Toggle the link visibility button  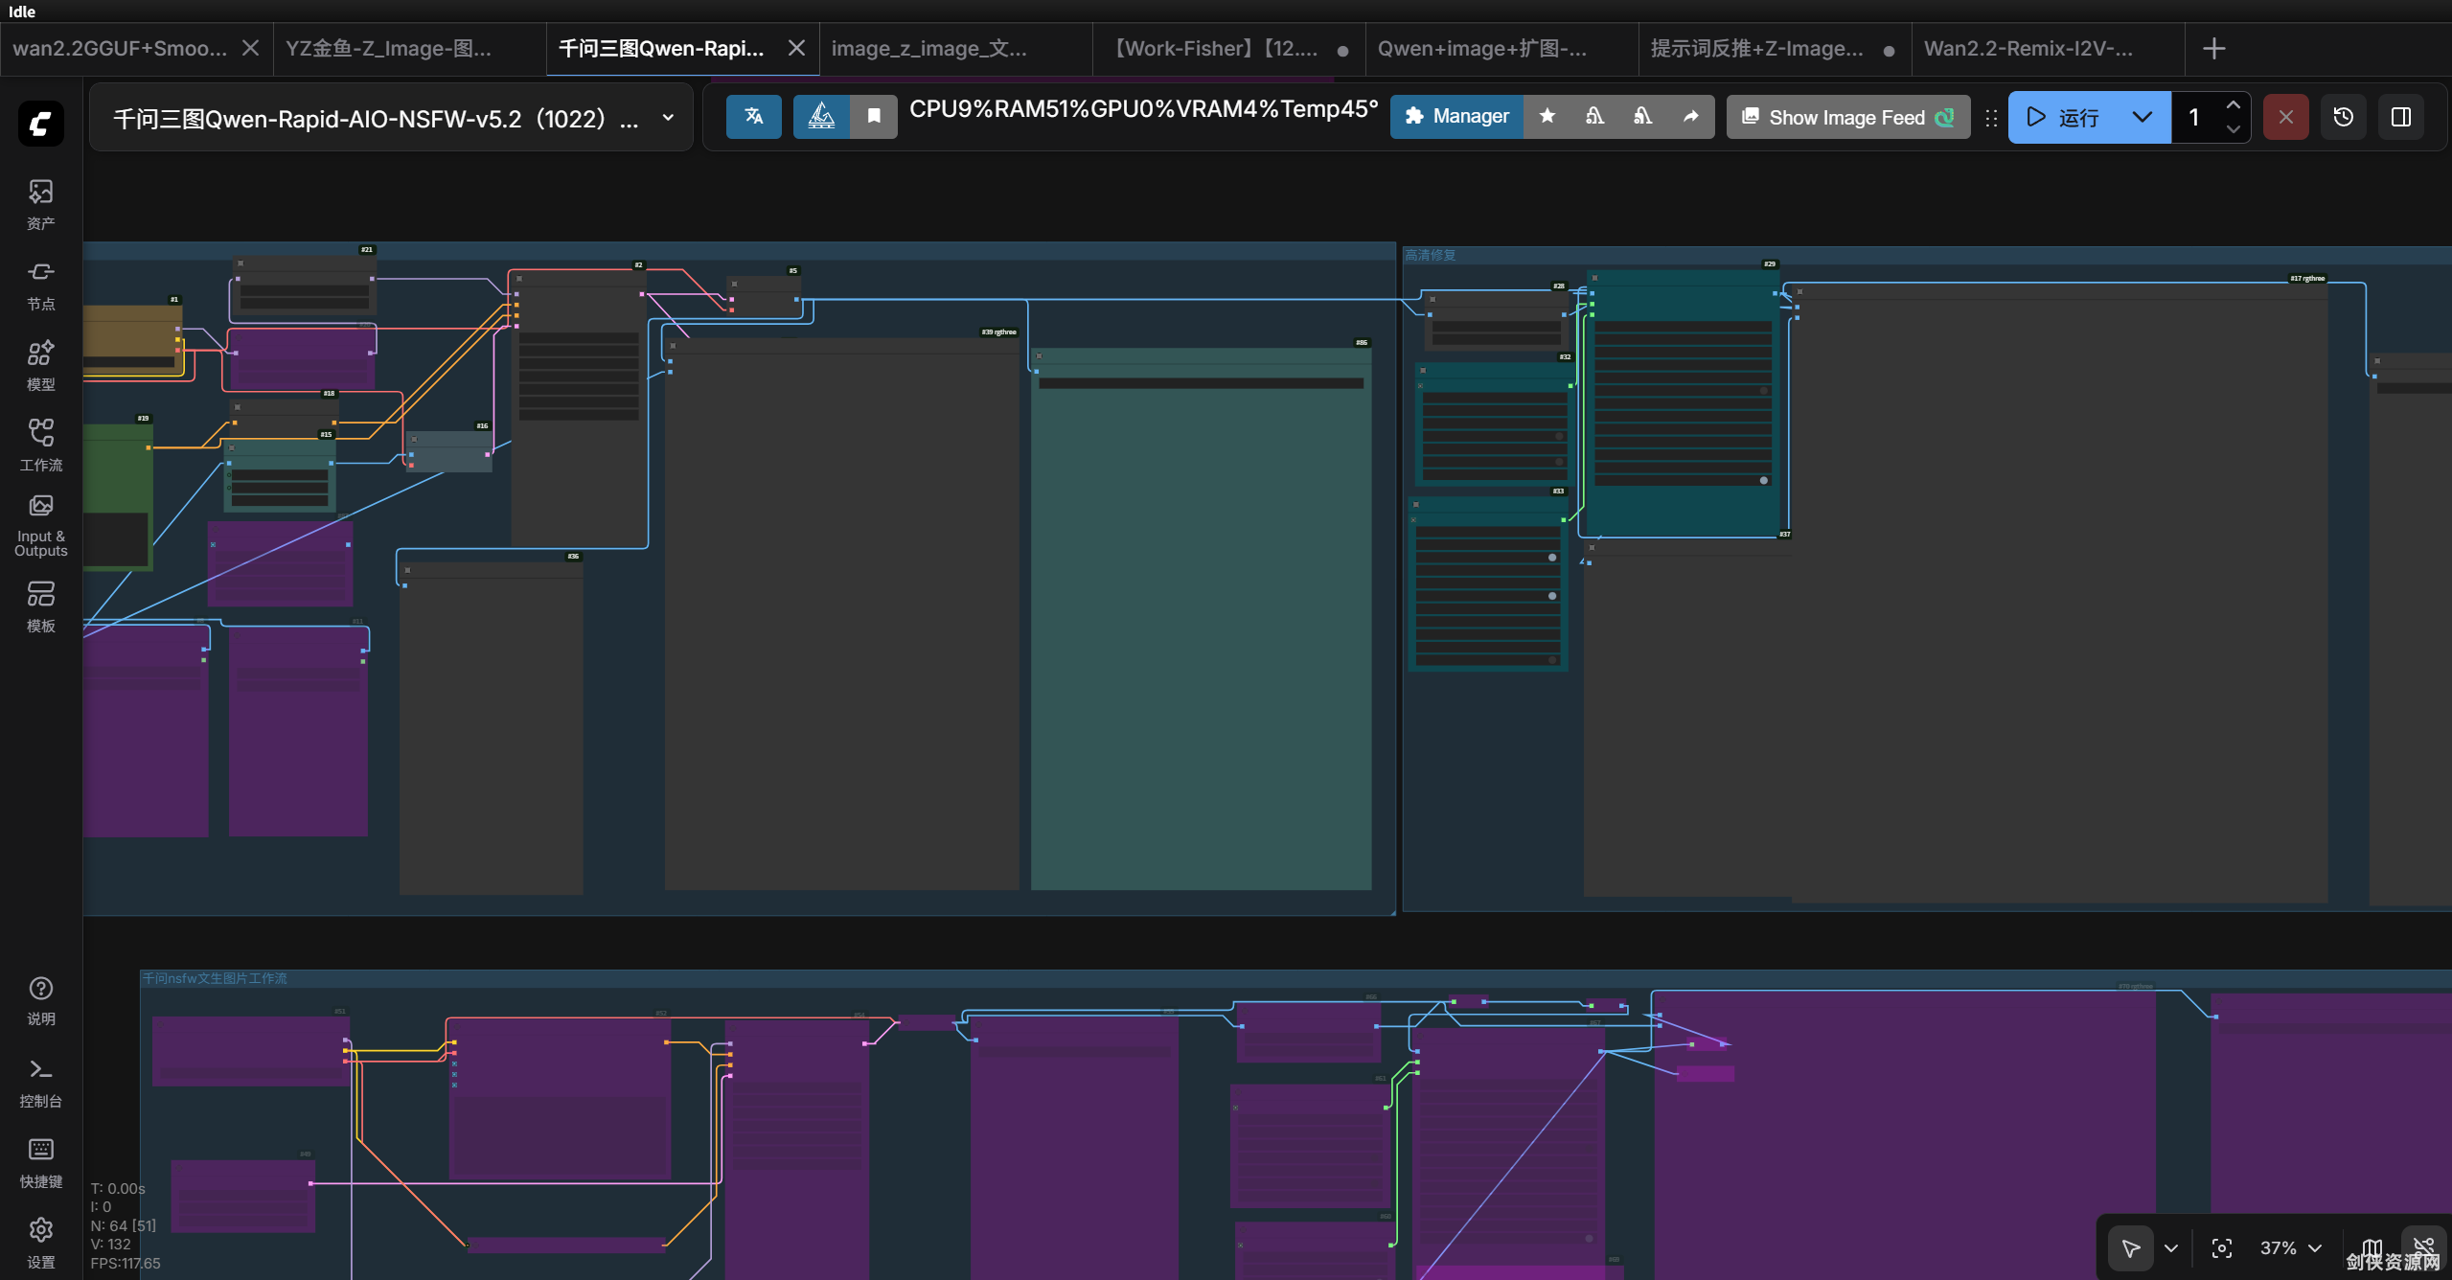click(2423, 1246)
